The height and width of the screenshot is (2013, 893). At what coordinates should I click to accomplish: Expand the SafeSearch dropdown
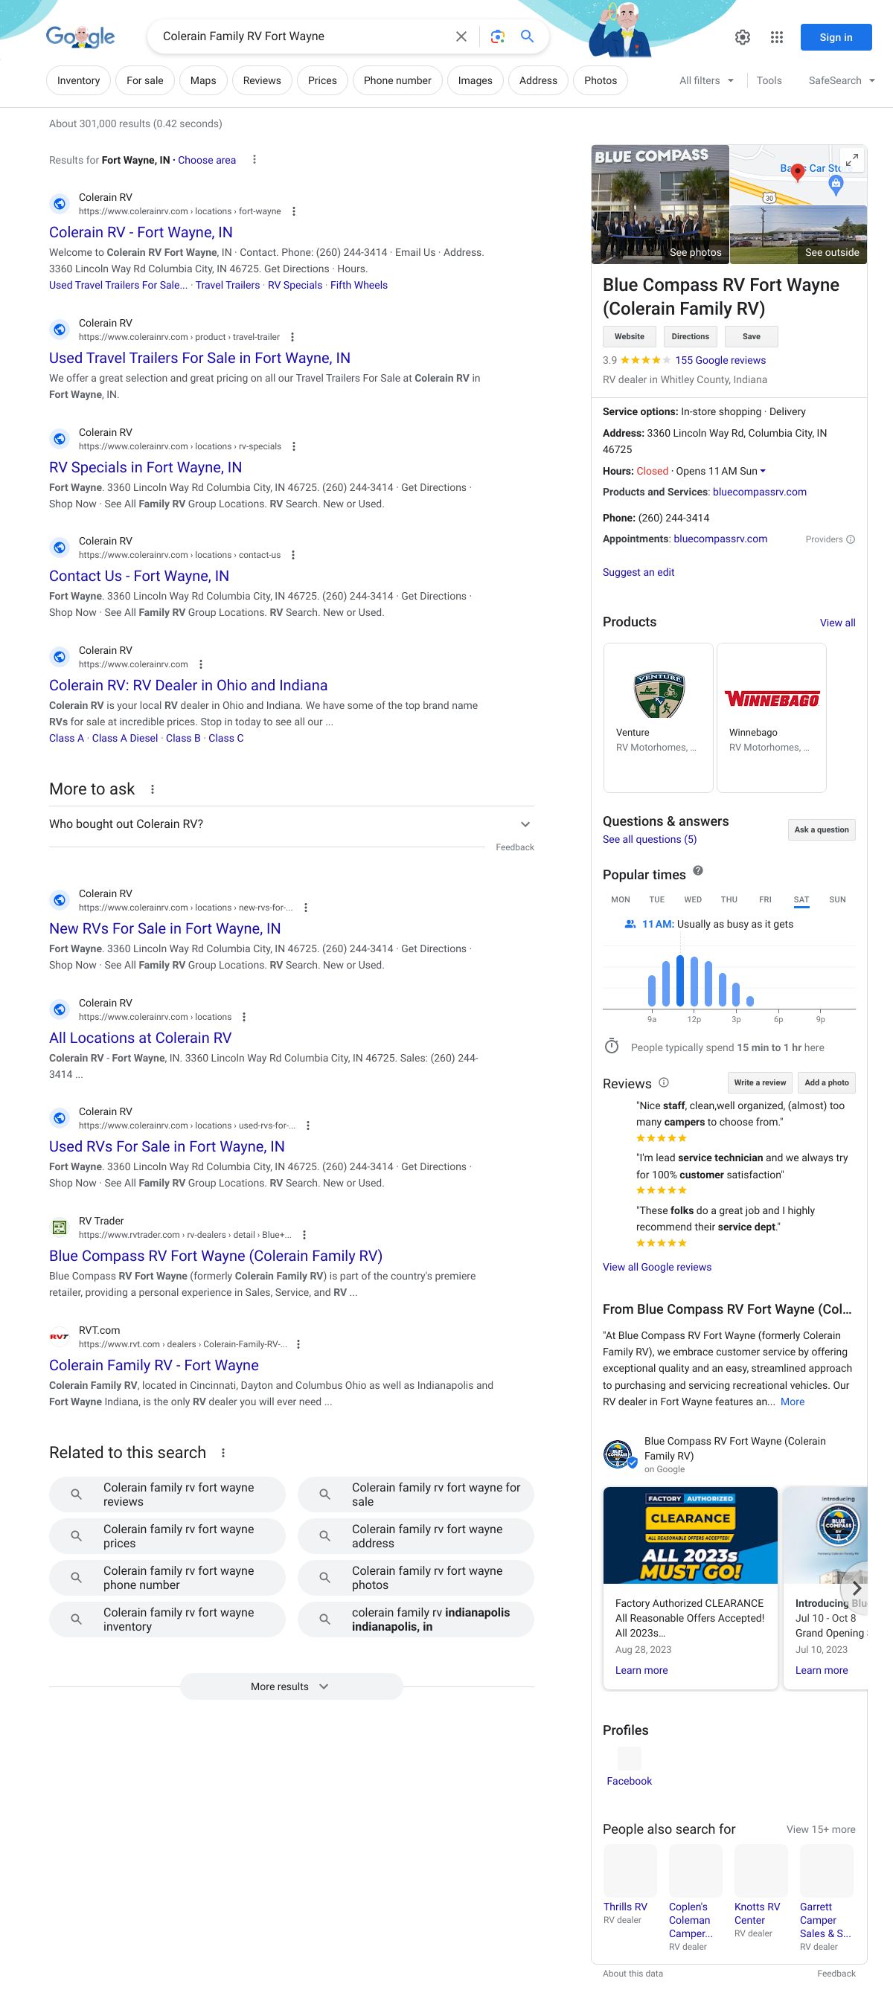(x=842, y=80)
